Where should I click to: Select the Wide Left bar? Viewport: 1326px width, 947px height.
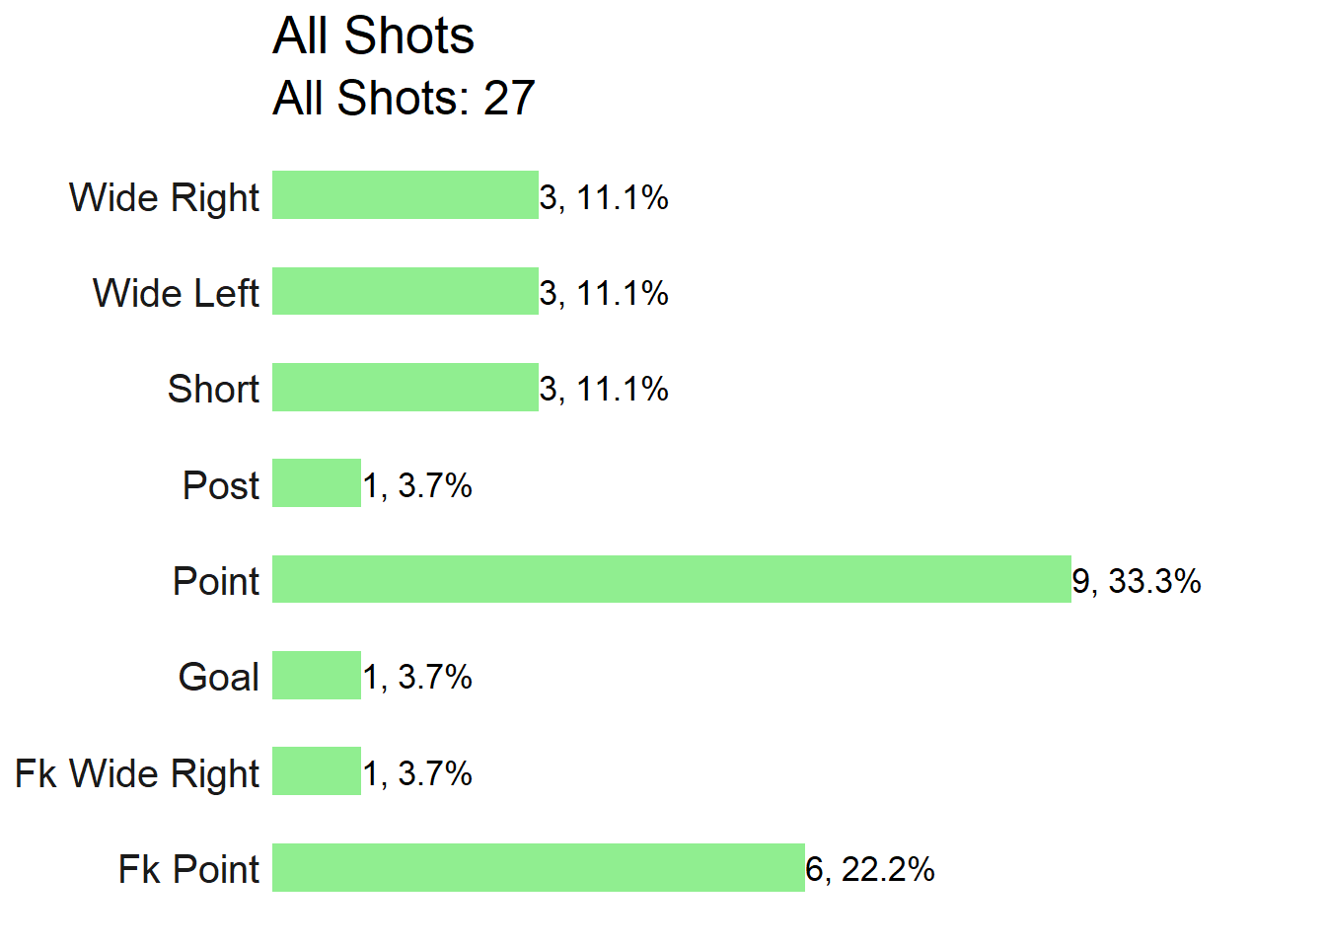[405, 291]
